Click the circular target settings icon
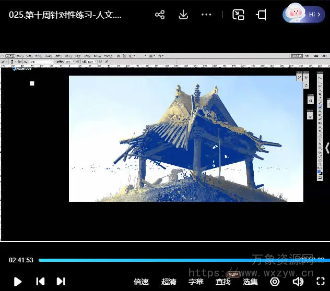This screenshot has height=291, width=330. 275,282
